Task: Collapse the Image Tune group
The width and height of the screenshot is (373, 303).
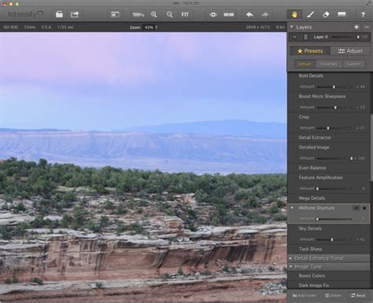Action: pyautogui.click(x=290, y=267)
